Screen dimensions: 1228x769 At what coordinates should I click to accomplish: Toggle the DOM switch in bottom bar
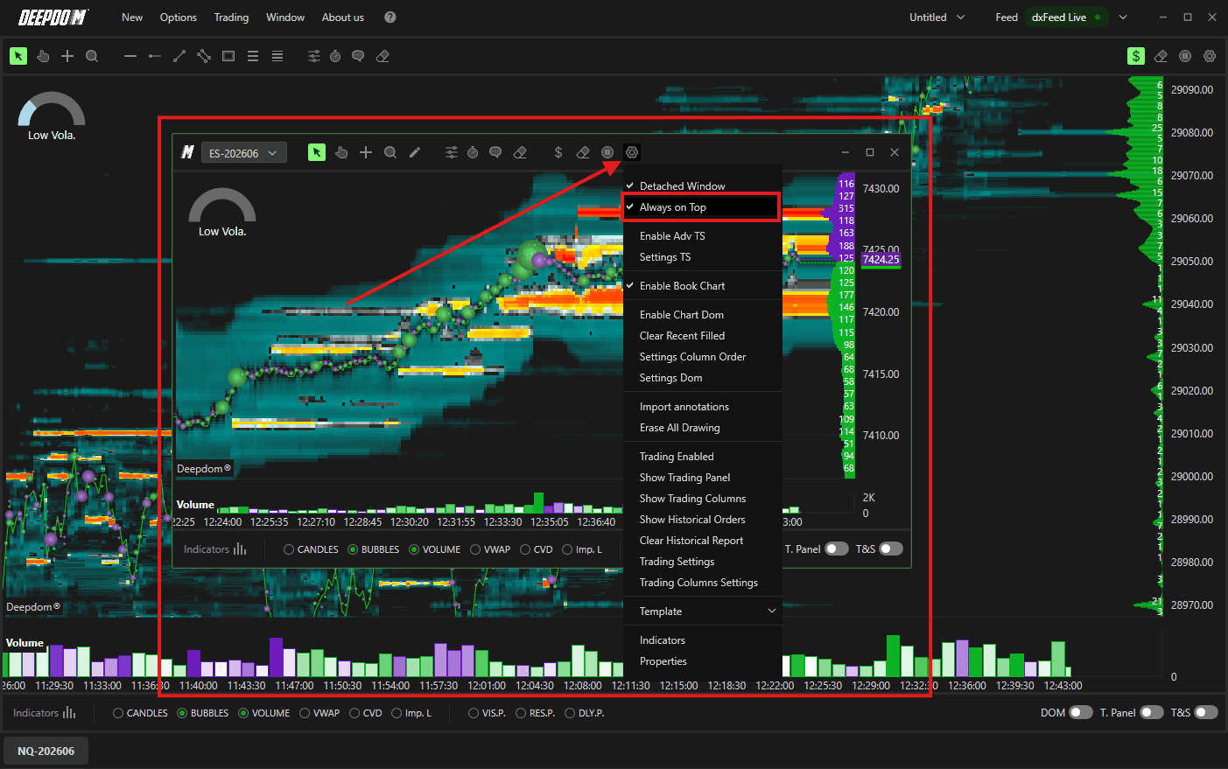point(1081,712)
